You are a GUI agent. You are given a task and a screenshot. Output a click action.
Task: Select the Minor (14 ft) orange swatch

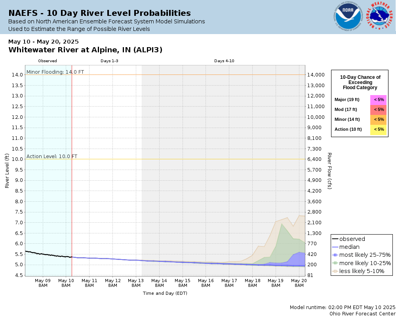point(378,120)
